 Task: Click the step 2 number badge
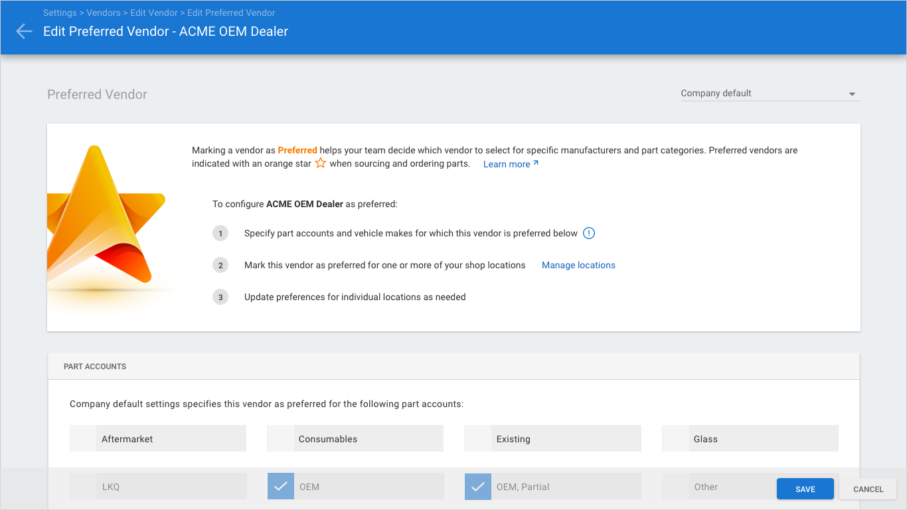[x=220, y=265]
